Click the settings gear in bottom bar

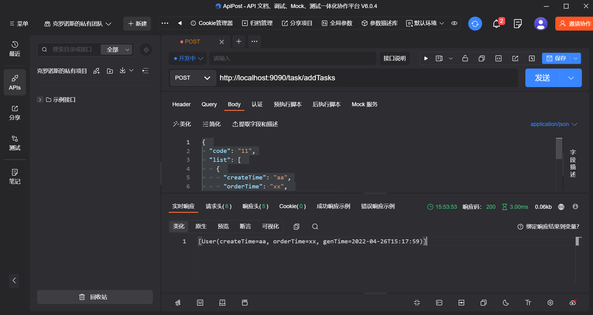[x=550, y=303]
